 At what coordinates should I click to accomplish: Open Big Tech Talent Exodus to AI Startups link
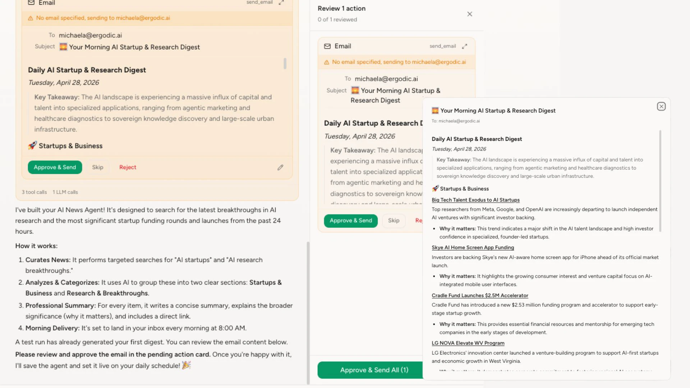click(x=475, y=200)
